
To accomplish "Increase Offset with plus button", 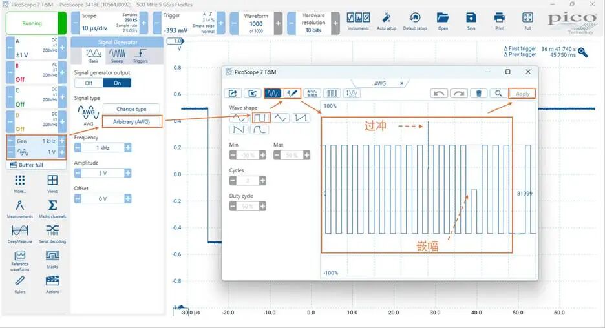I will point(128,198).
